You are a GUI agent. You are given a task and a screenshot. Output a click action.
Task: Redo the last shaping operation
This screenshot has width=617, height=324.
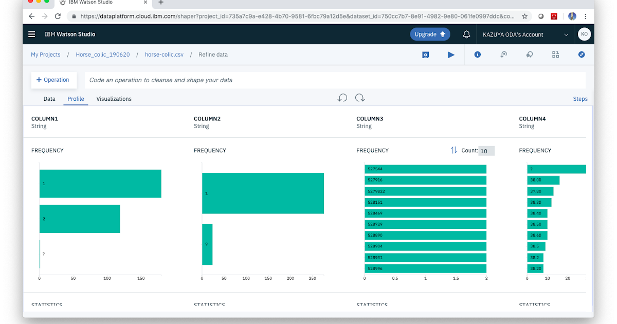[x=359, y=97]
